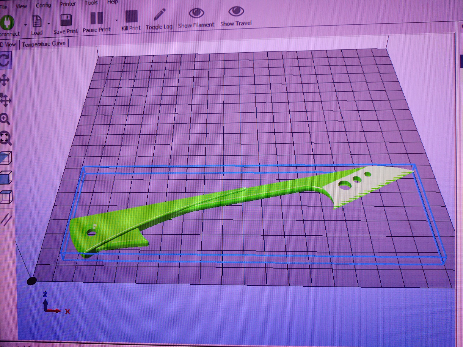
Task: Pause the print with Pause Print
Action: 97,18
